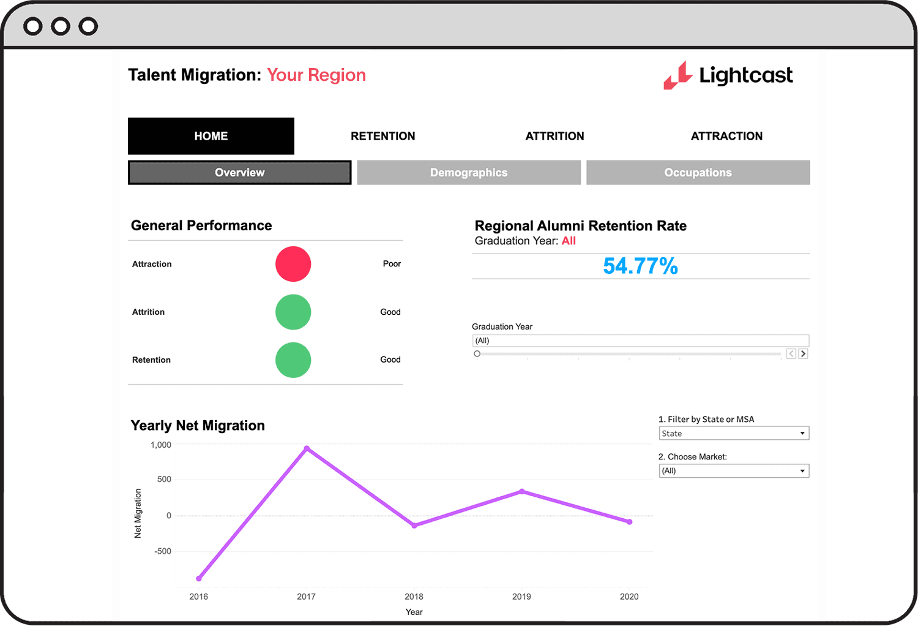Click the green Retention status circle
918x626 pixels.
click(x=293, y=360)
